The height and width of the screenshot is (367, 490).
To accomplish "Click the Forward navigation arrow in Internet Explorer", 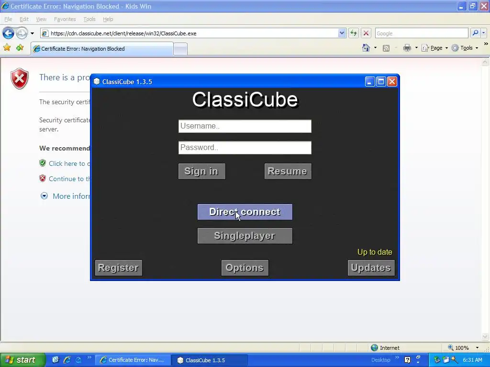I will 22,33.
